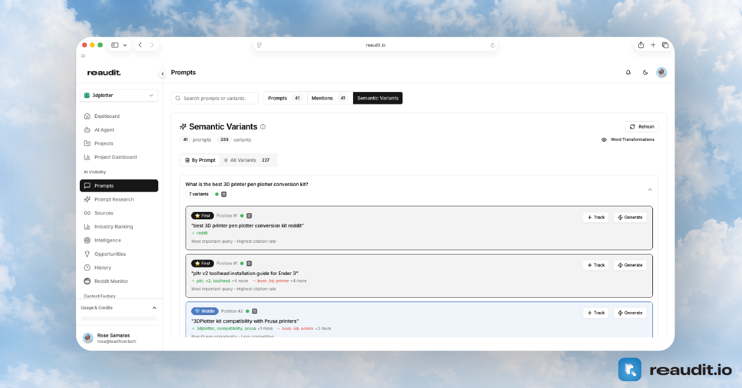Track the 'conversion kit reddit' variant
This screenshot has width=742, height=388.
point(595,217)
